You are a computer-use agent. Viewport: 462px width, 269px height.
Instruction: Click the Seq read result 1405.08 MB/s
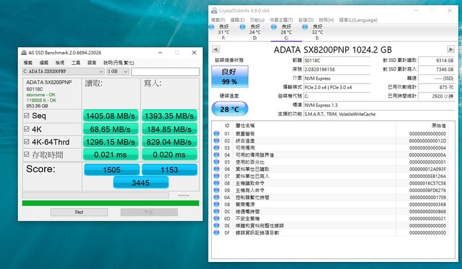point(110,116)
